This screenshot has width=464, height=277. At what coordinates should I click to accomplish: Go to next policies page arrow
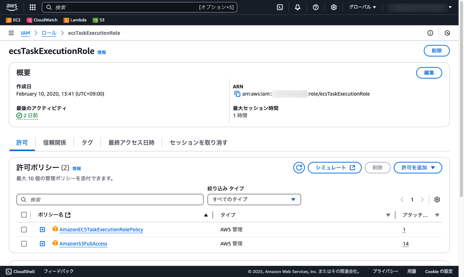(422, 200)
